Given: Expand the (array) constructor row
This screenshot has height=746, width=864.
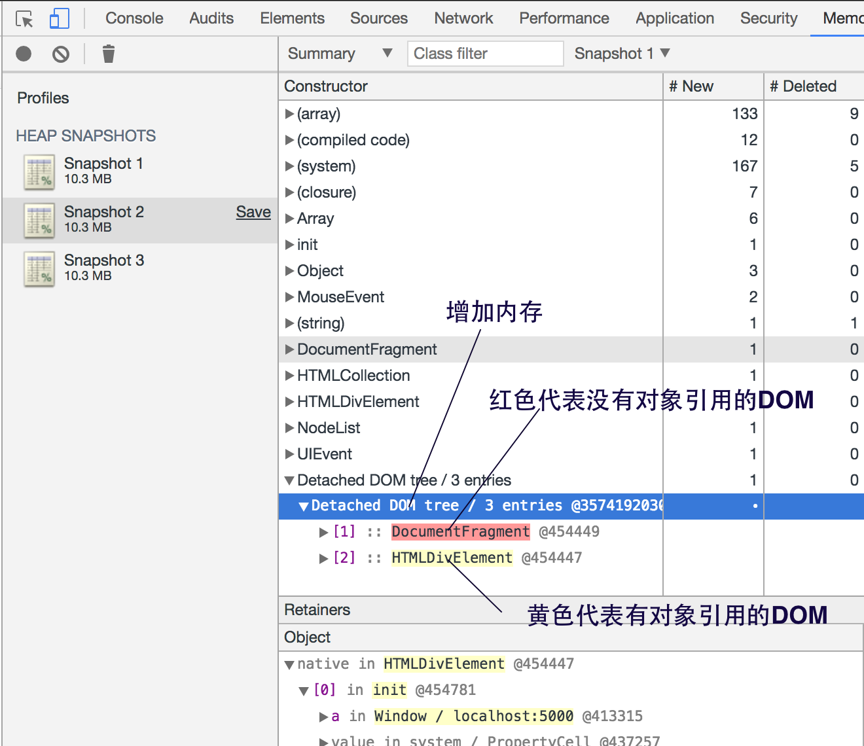Looking at the screenshot, I should click(289, 114).
